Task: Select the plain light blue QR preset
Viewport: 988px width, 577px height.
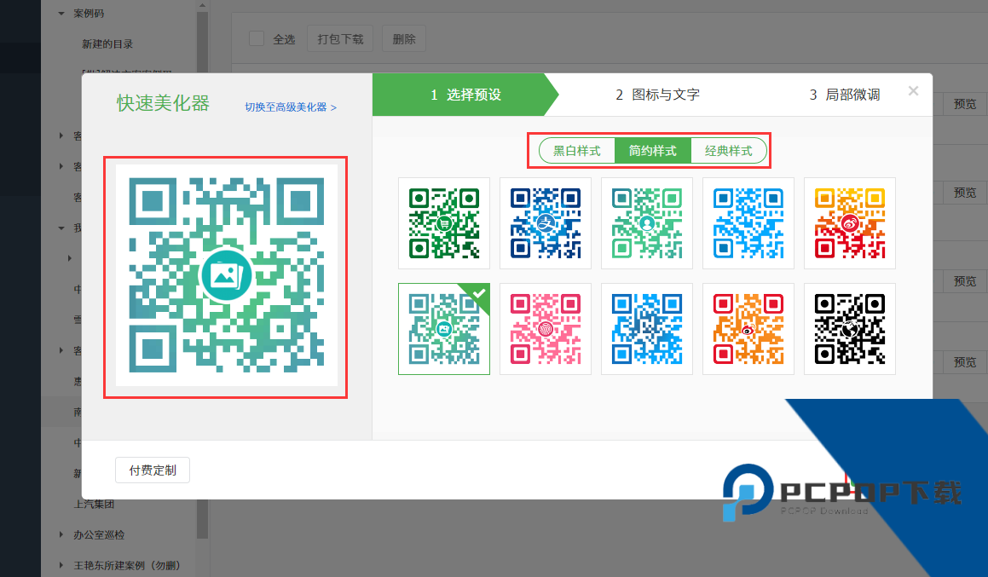Action: click(x=748, y=223)
